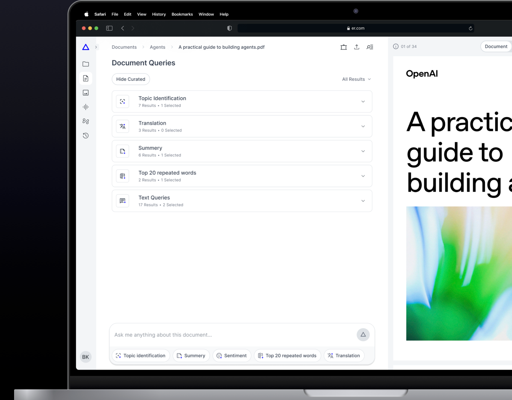Open the Help menu
Screen dimensions: 512x400
(224, 14)
